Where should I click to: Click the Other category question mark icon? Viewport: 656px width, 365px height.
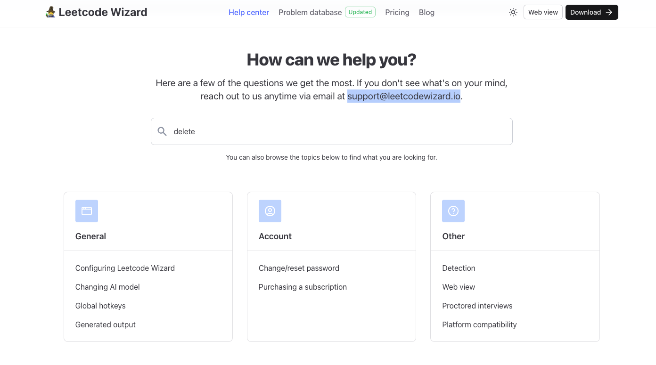point(453,211)
